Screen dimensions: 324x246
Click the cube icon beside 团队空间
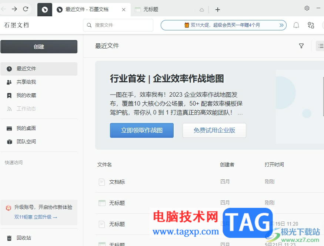[10, 142]
